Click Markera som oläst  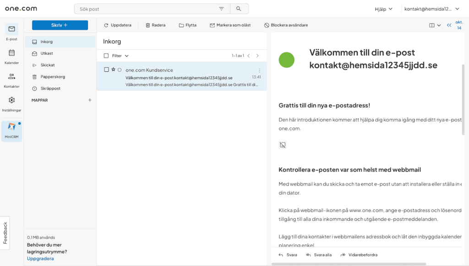230,25
